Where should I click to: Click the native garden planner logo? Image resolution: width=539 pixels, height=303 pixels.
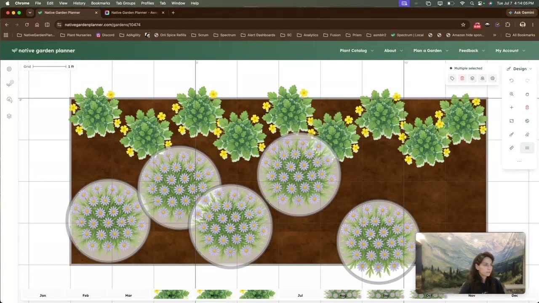click(x=43, y=50)
